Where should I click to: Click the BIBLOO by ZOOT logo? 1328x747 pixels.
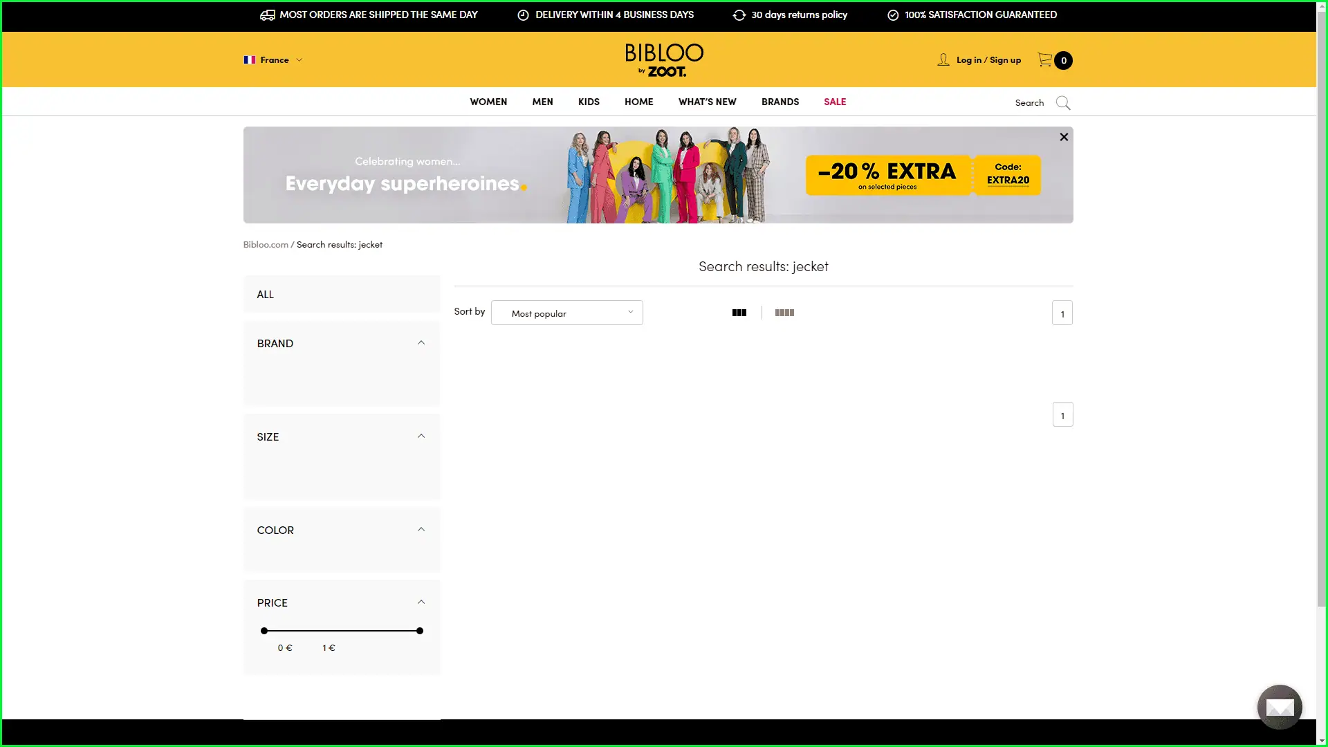click(x=664, y=60)
